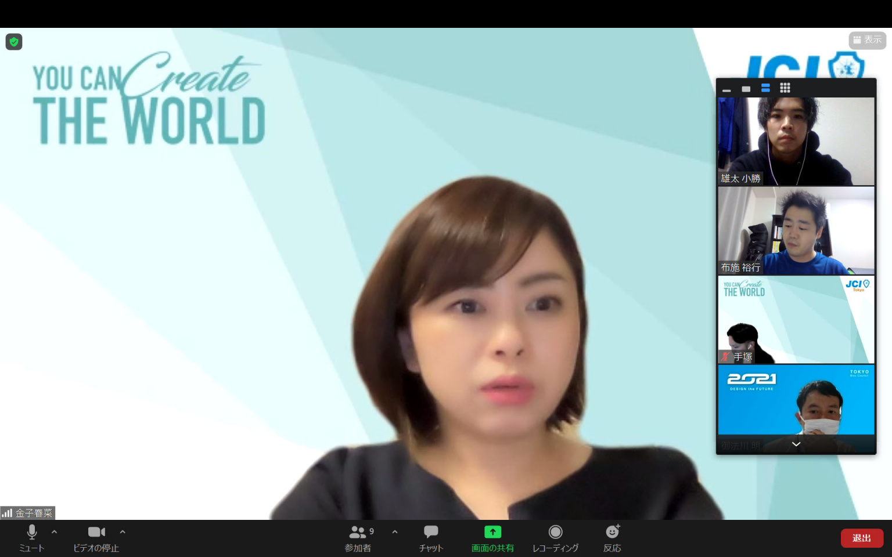Expand video options arrow beside camera
892x557 pixels.
123,531
